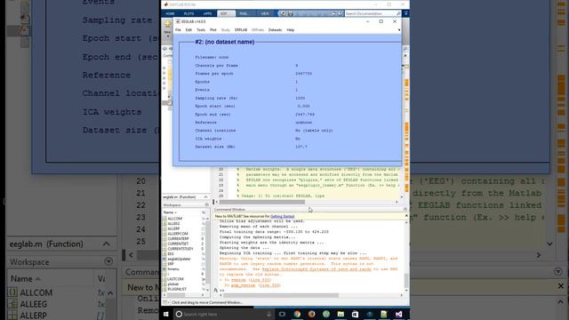Open File Explorer from the taskbar

(x=341, y=314)
